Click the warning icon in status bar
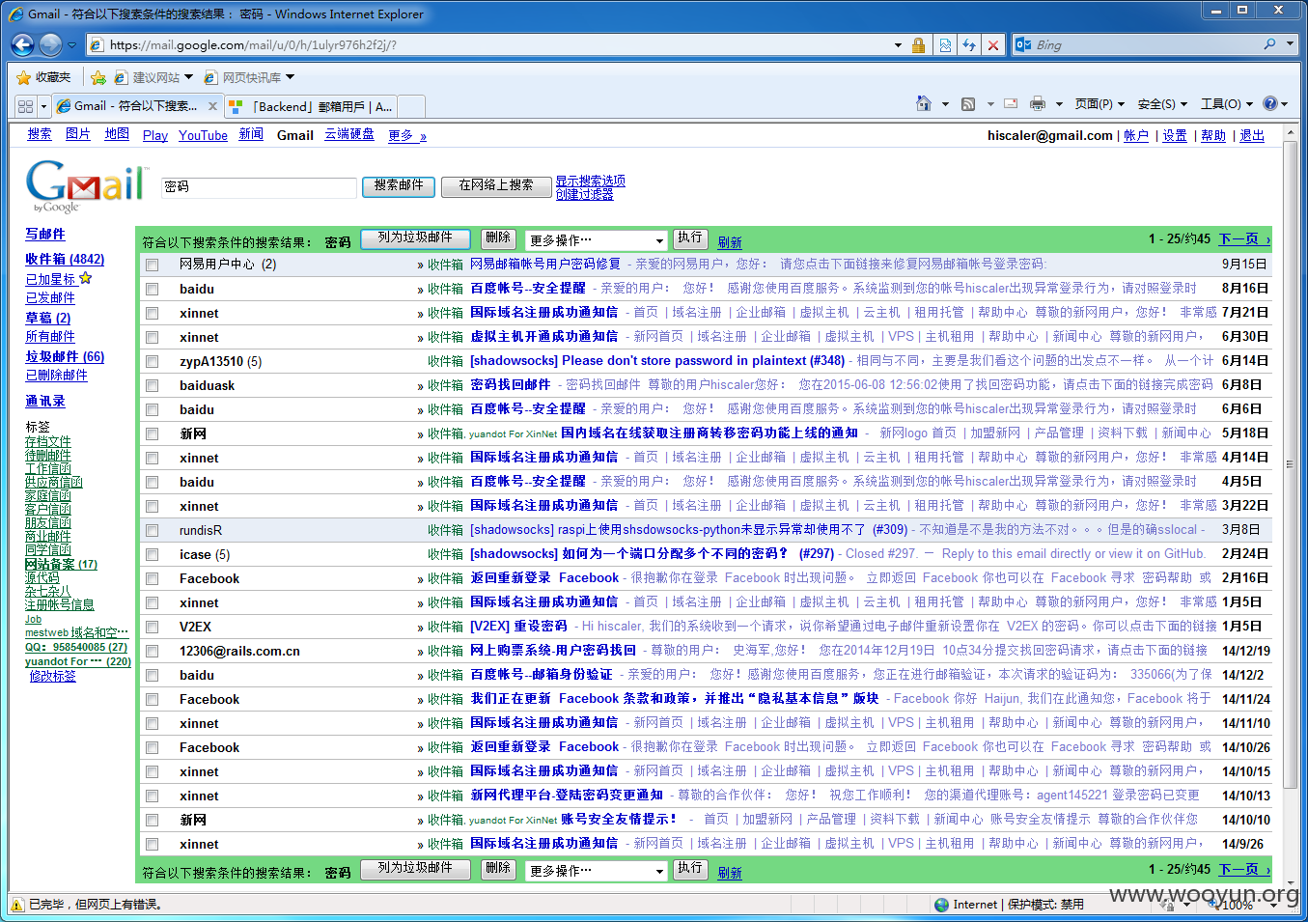The height and width of the screenshot is (922, 1308). tap(17, 905)
